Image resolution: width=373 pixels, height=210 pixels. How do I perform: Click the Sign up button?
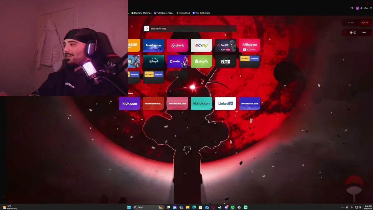[x=365, y=23]
